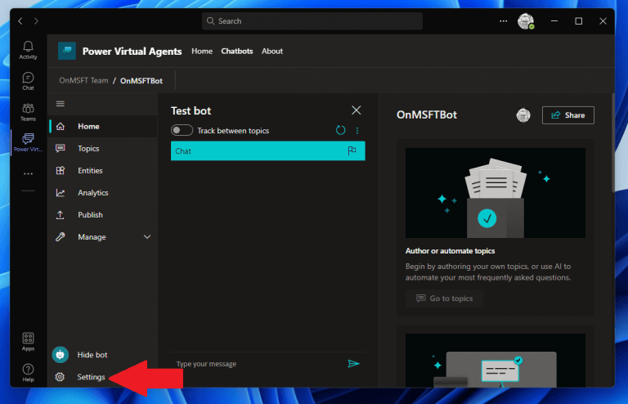This screenshot has height=404, width=628.
Task: Open the Home tab in app header
Action: [202, 52]
